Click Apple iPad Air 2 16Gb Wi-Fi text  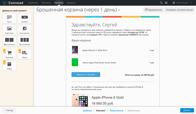coord(95,50)
